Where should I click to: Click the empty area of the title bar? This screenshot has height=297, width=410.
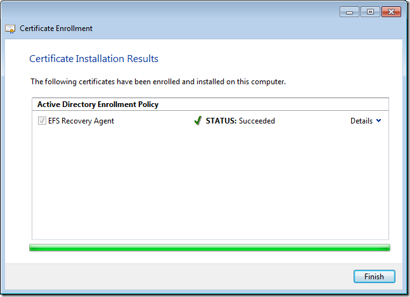pos(190,12)
